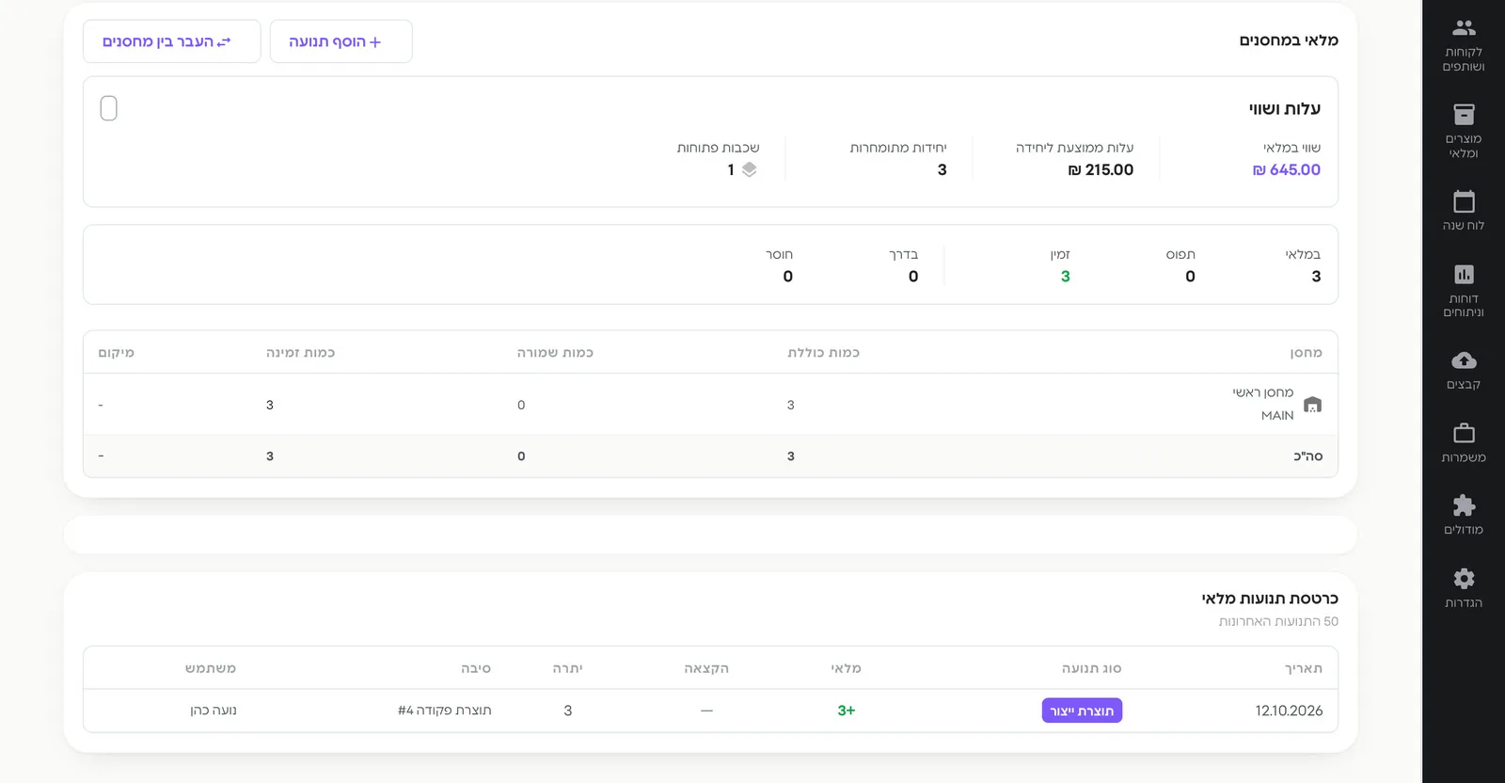Click the כמות זמינה column header
The height and width of the screenshot is (783, 1505).
click(300, 352)
